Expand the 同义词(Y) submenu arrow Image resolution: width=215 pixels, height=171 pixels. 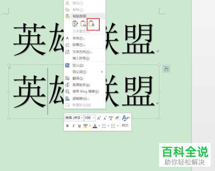(102, 72)
